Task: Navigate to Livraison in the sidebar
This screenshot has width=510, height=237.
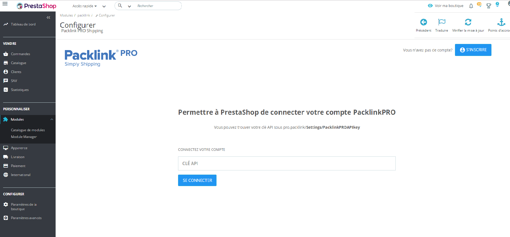Action: click(18, 157)
